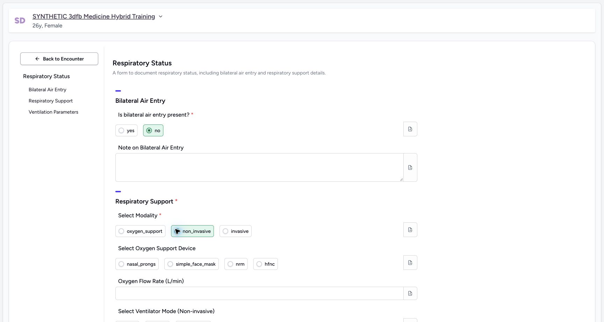The width and height of the screenshot is (604, 322).
Task: Expand the patient name dropdown chevron
Action: click(x=160, y=16)
